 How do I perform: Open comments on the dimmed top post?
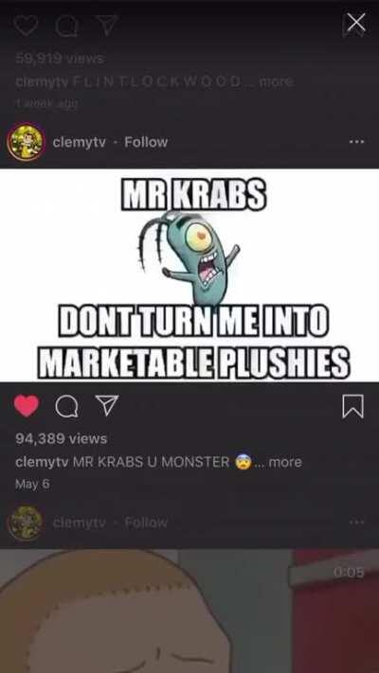[x=65, y=26]
